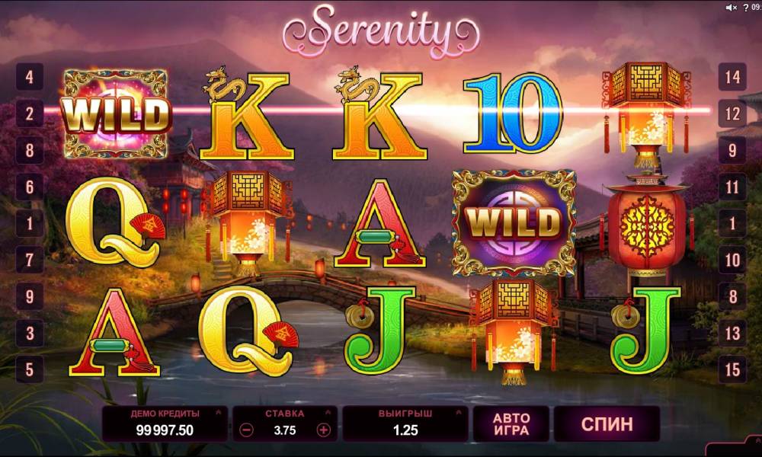Decrease the bet with the minus button
Viewport: 762px width, 457px height.
point(246,430)
